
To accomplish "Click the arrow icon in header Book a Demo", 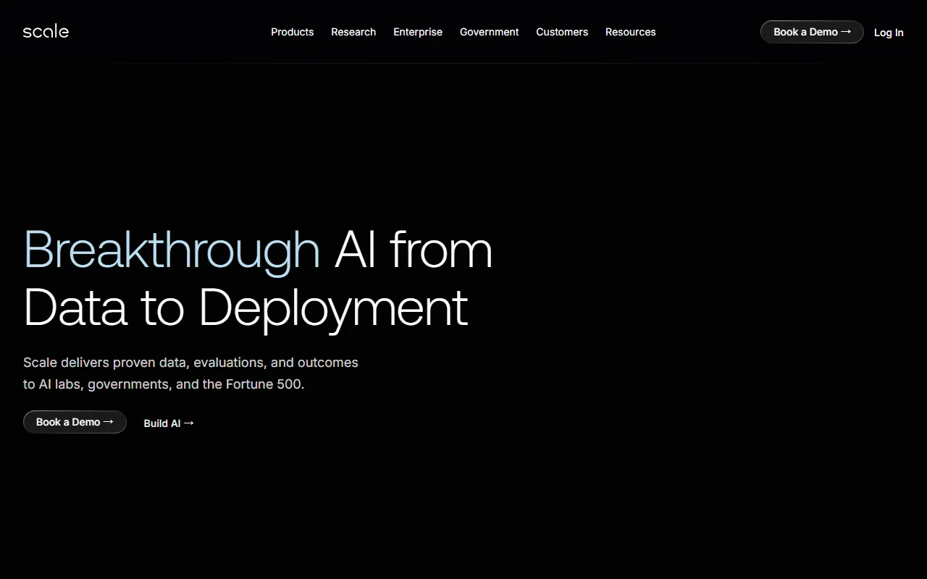I will point(846,32).
